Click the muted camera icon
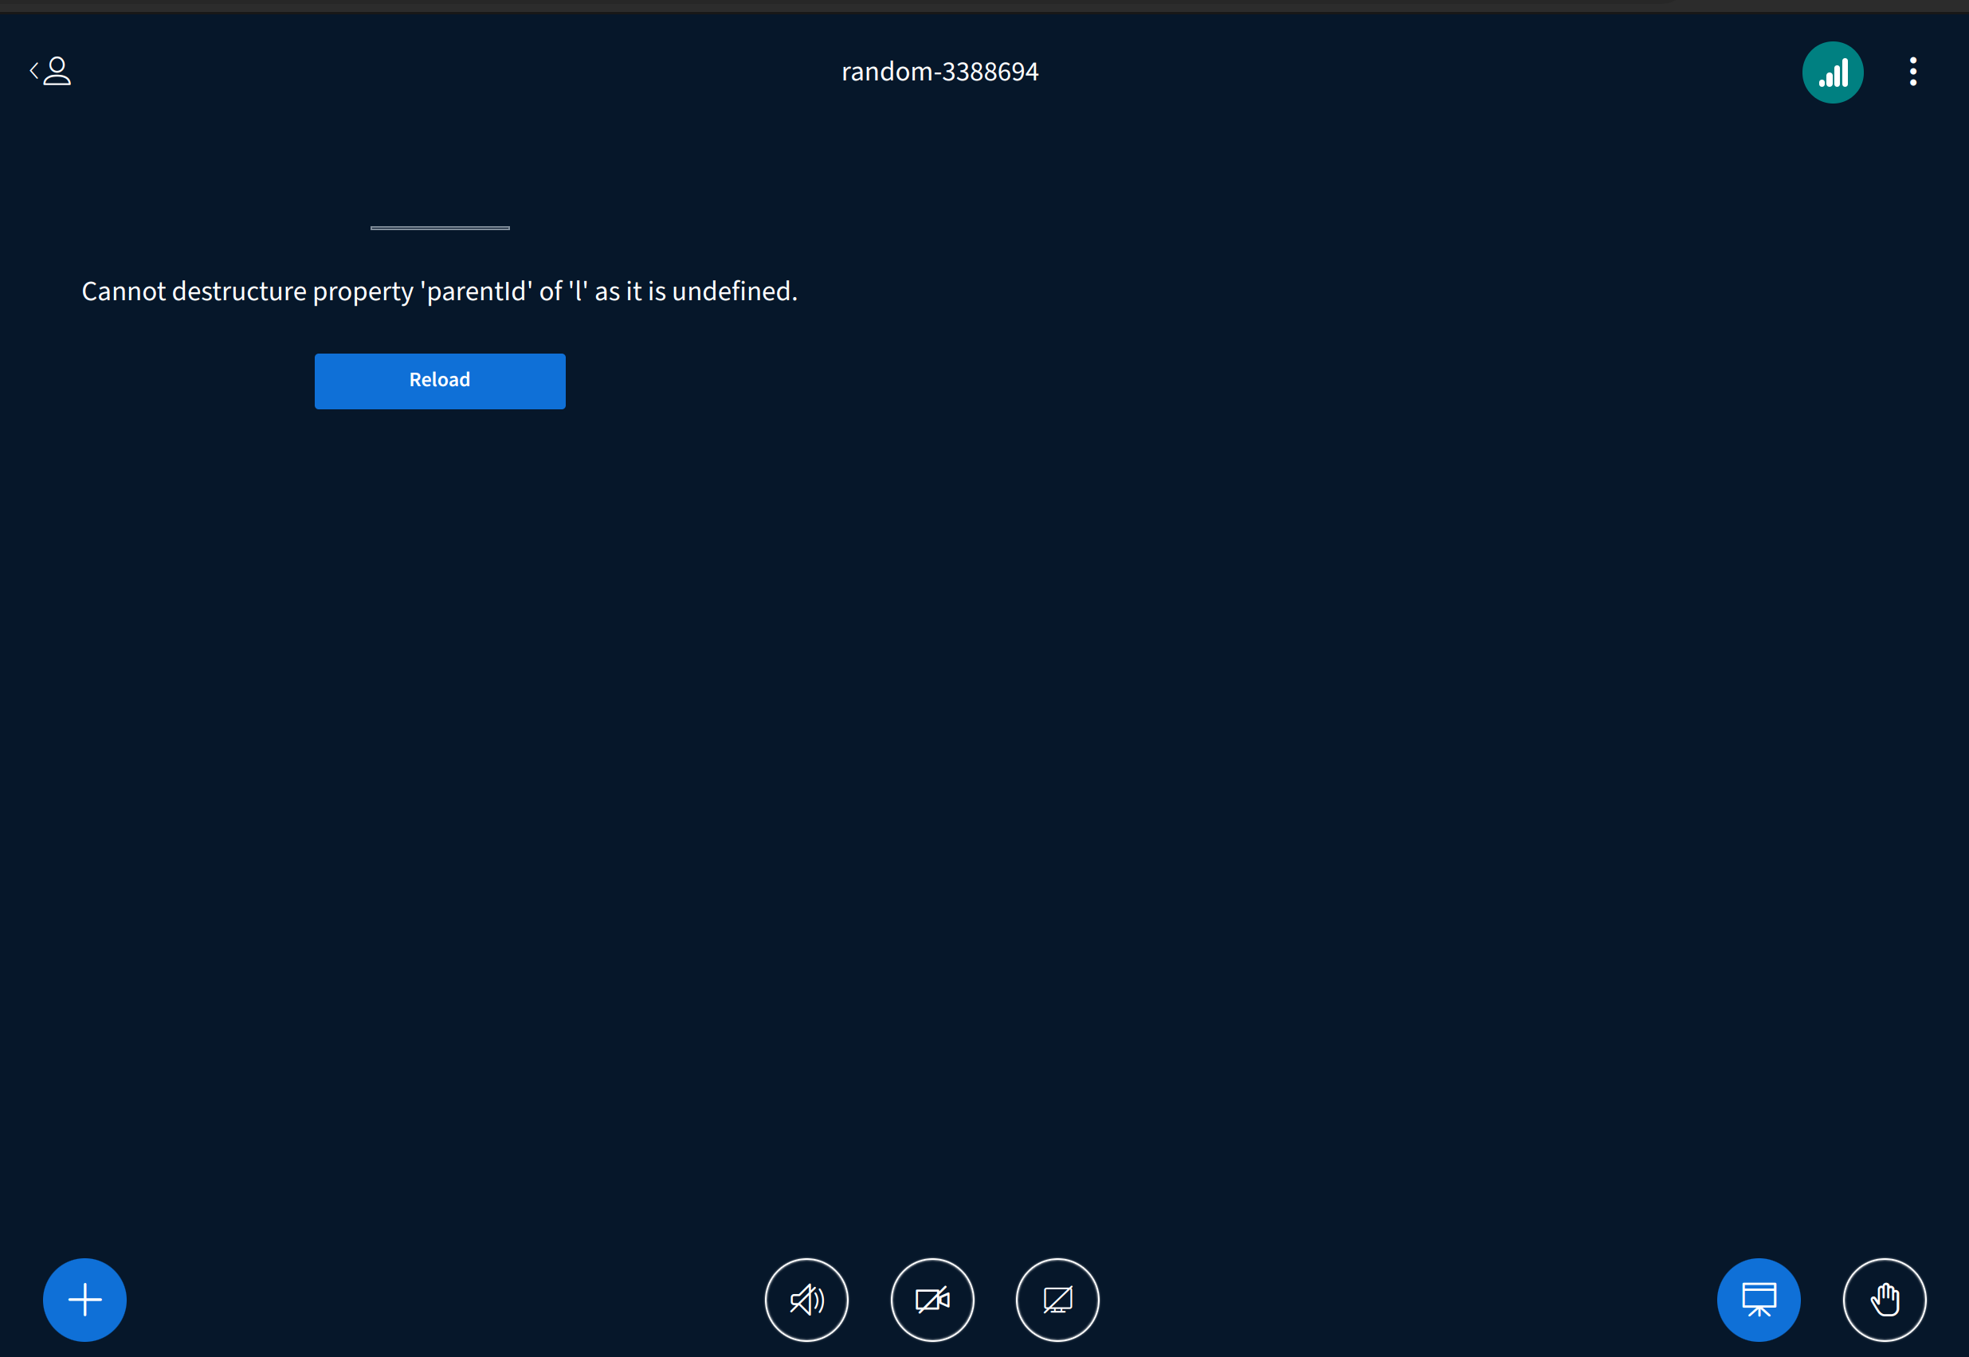The image size is (1969, 1357). click(x=932, y=1299)
